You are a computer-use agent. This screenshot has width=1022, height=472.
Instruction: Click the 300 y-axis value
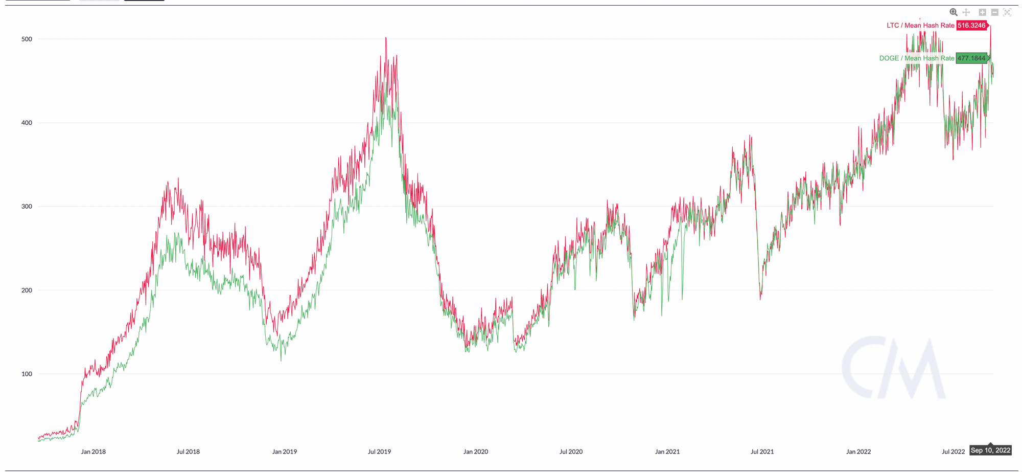(27, 207)
